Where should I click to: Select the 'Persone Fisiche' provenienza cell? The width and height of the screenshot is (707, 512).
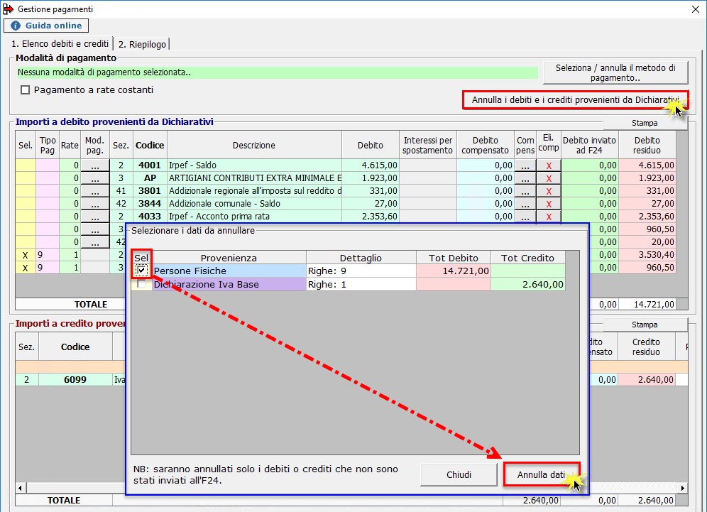coord(229,271)
